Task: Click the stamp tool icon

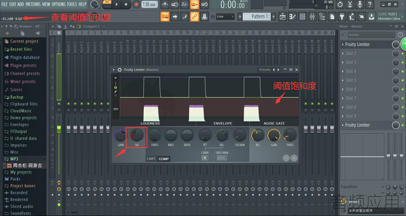Action: [x=204, y=17]
